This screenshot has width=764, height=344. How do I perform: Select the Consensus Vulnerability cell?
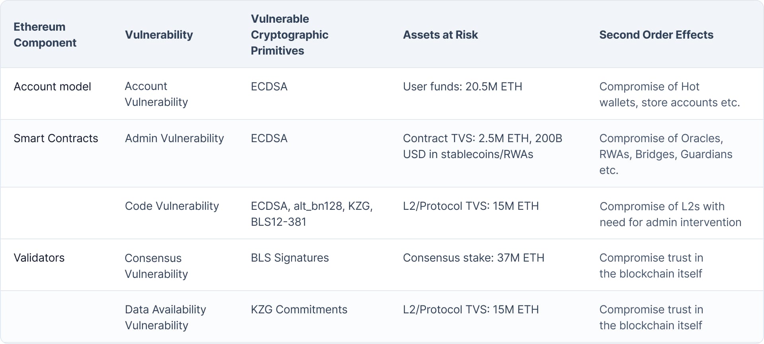(x=156, y=266)
